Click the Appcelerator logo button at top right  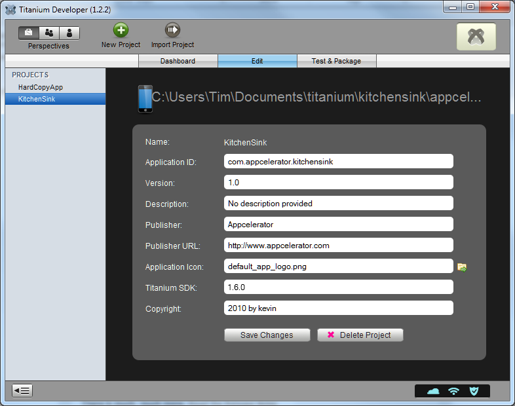coord(476,37)
